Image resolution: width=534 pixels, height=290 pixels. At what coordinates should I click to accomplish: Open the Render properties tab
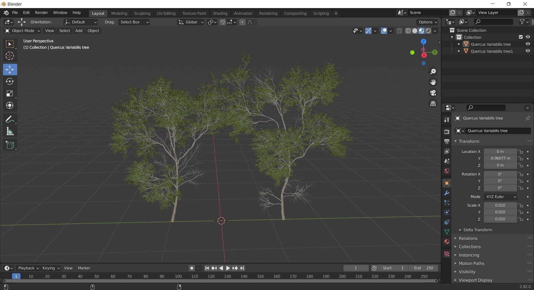click(x=447, y=131)
